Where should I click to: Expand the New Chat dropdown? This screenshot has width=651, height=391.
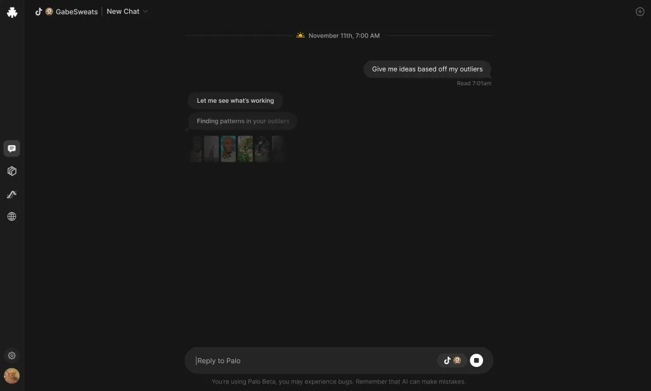pos(127,11)
